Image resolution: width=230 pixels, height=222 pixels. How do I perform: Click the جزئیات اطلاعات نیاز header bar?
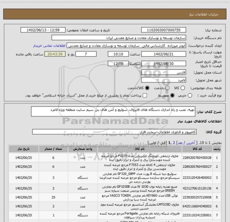(x=115, y=14)
